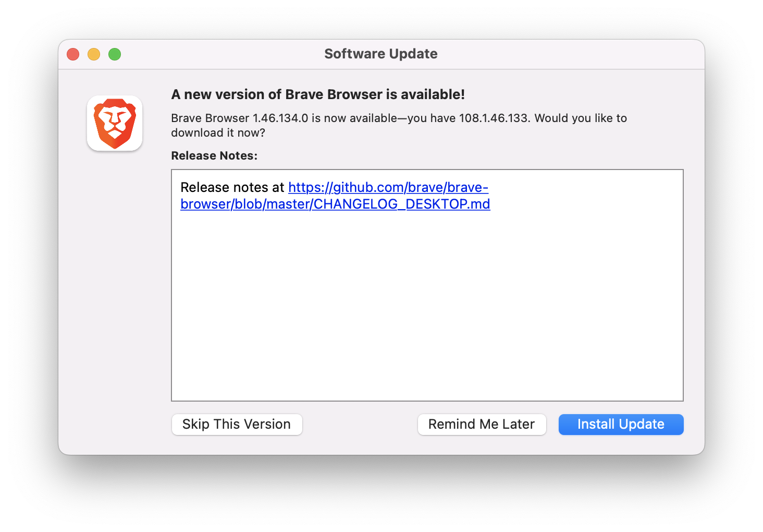Skip this version of Brave Browser
763x532 pixels.
click(x=237, y=424)
